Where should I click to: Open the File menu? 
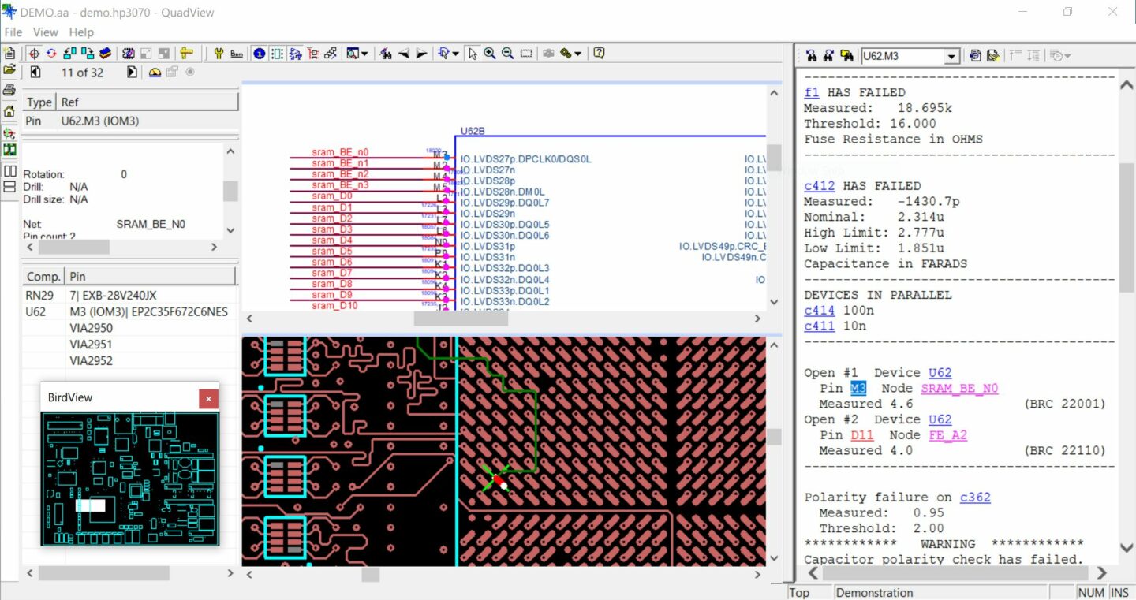[x=13, y=32]
